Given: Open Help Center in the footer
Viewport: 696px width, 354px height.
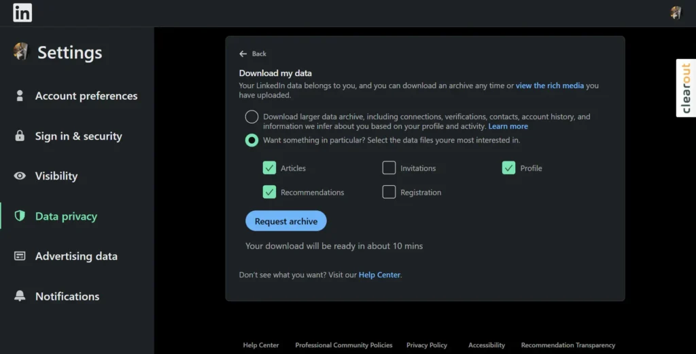Looking at the screenshot, I should [261, 345].
